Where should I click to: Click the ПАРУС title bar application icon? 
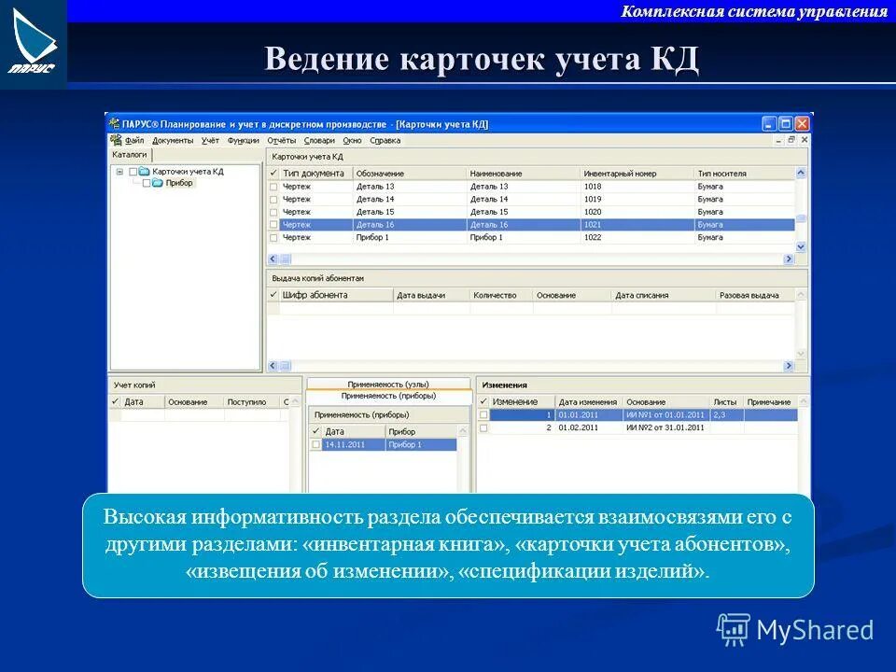point(114,123)
